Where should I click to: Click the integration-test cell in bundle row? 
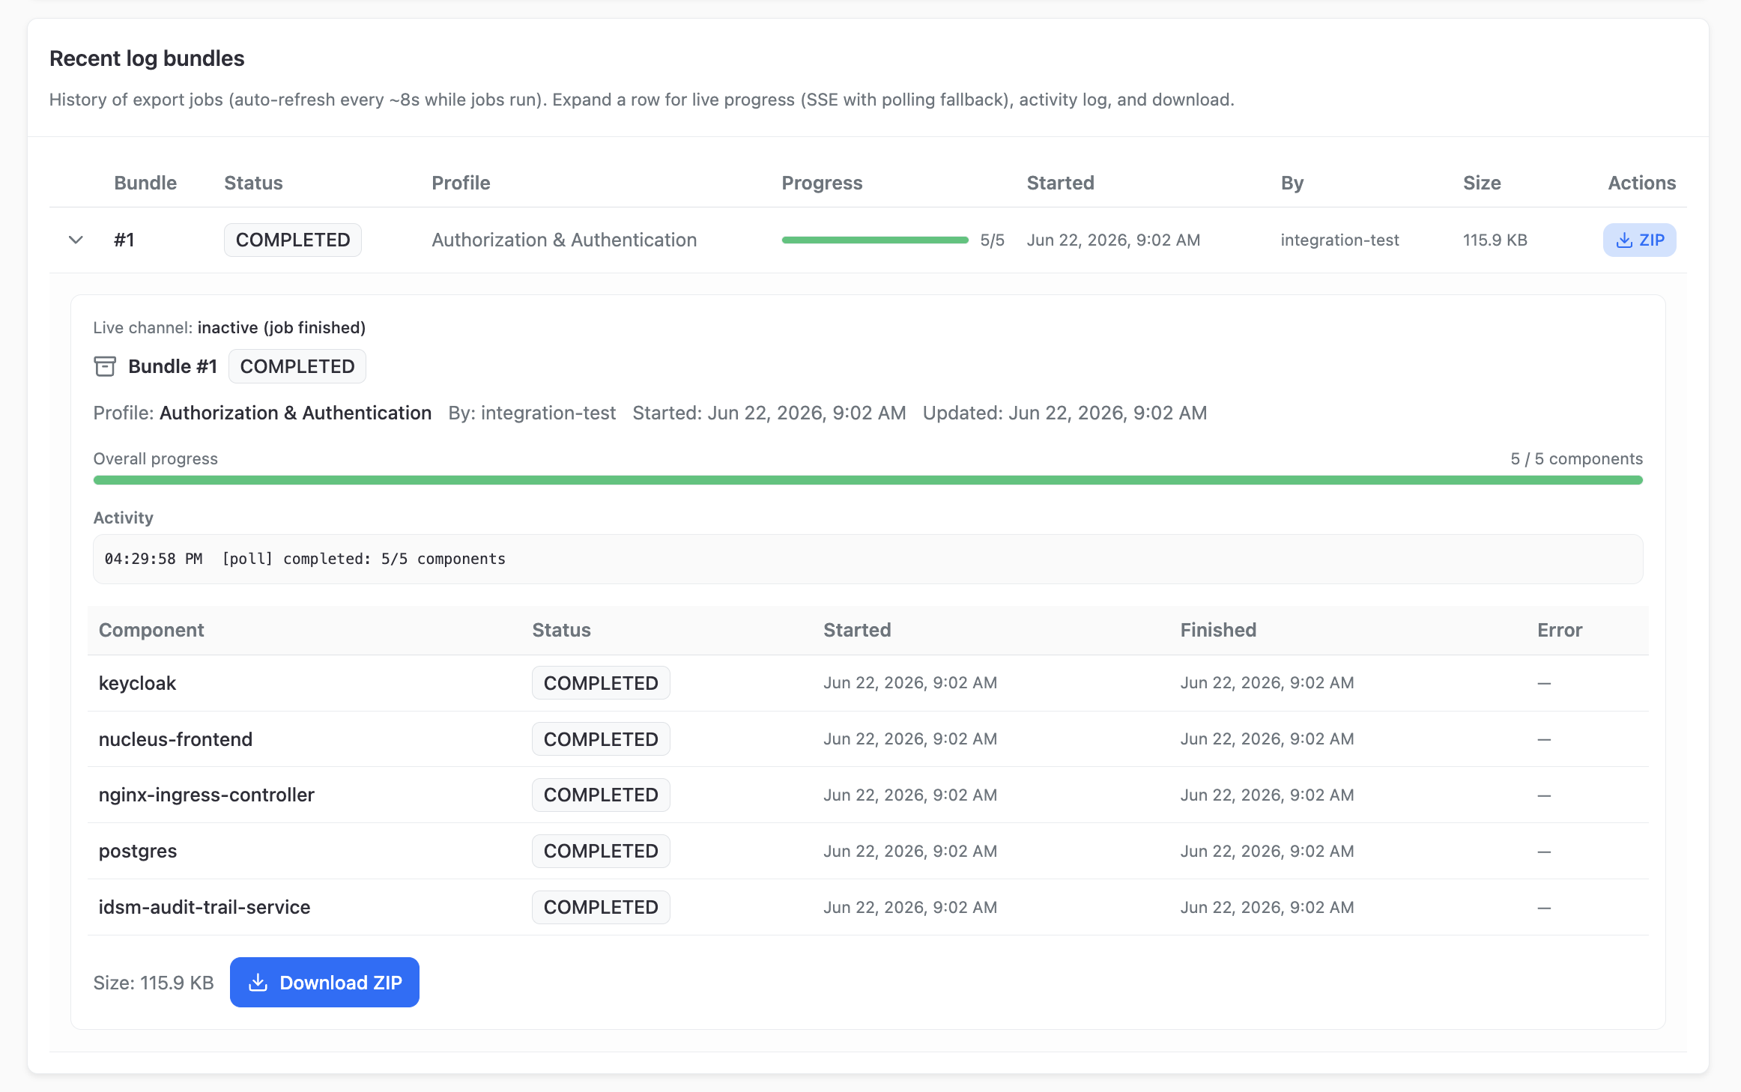click(x=1339, y=240)
